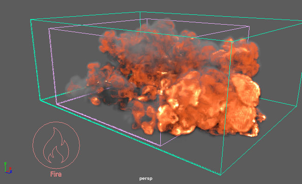This screenshot has height=184, width=302.
Task: Pick the purple container's top-left corner
Action: click(x=49, y=29)
